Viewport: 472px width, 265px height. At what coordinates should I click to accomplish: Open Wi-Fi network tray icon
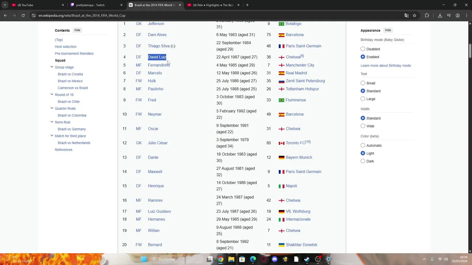440,259
